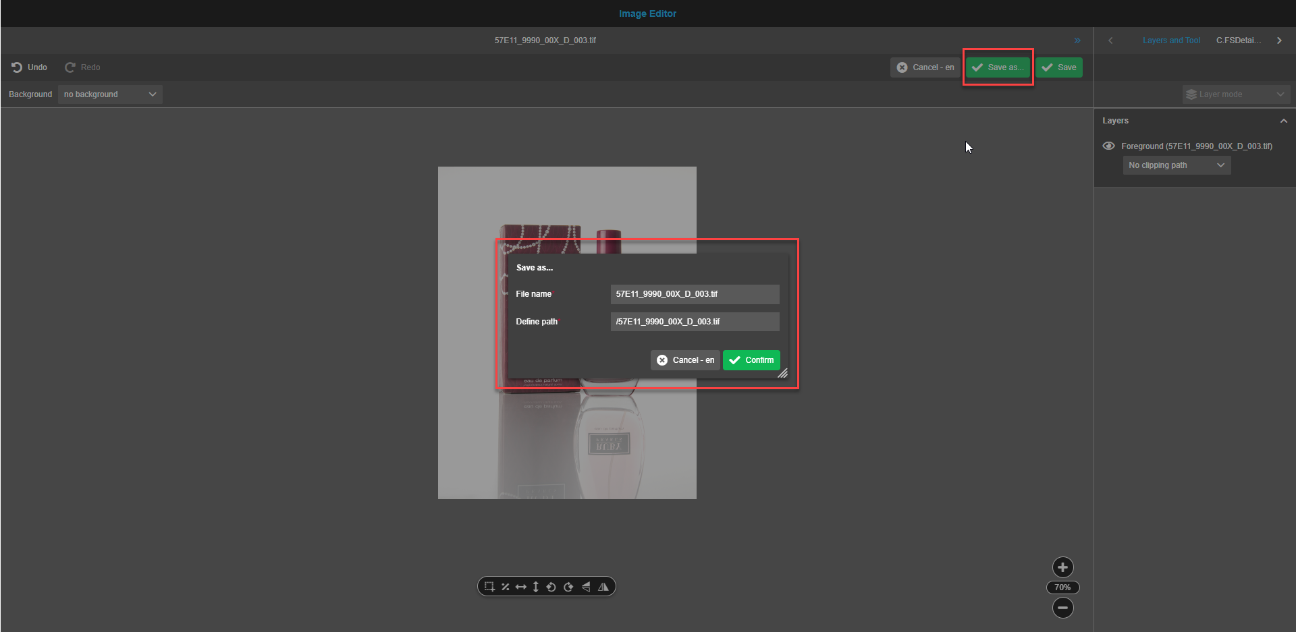Select the vertical stretch tool
This screenshot has width=1296, height=632.
pos(535,586)
